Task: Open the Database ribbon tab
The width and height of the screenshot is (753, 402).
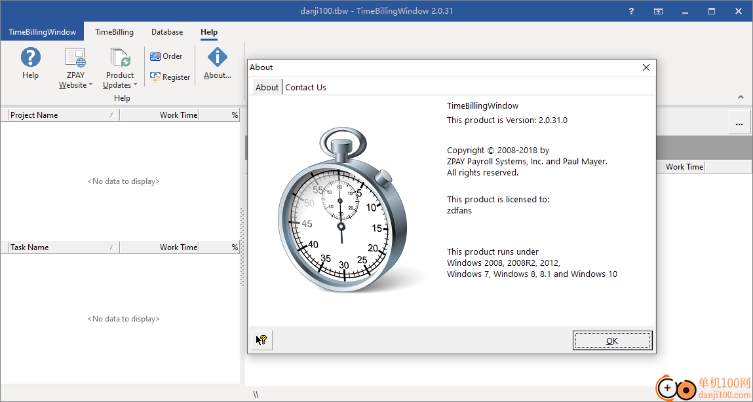Action: click(x=167, y=32)
